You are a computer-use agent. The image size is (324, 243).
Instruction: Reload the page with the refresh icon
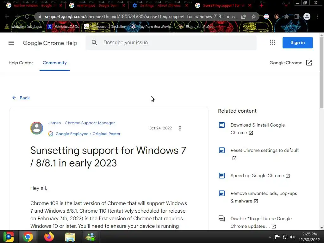(27, 16)
